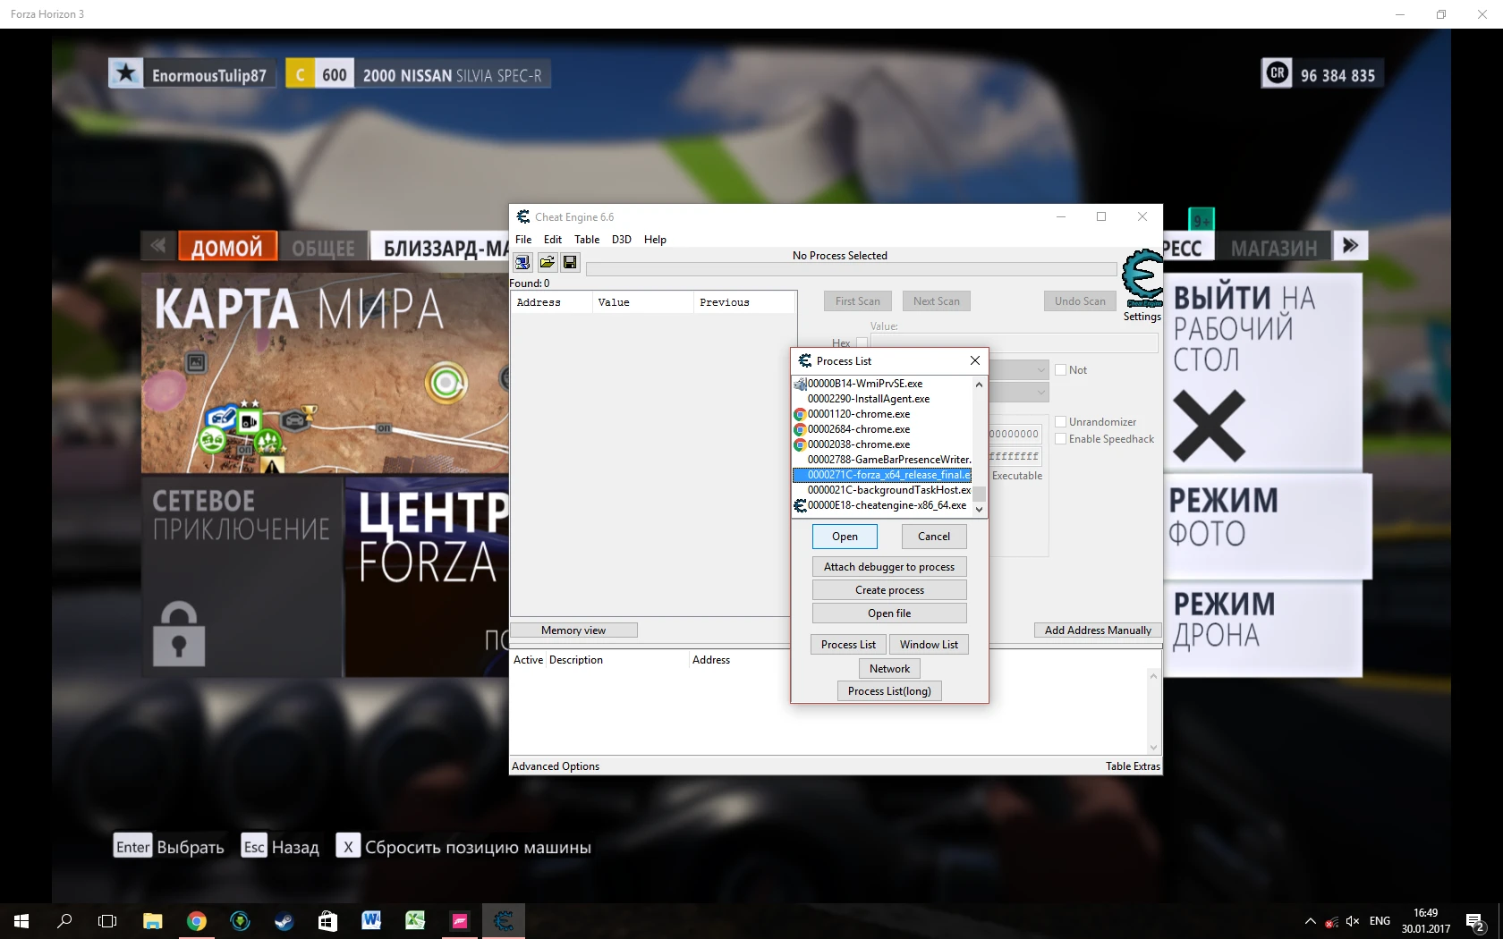Click the Cheat Engine taskbar icon
Image resolution: width=1503 pixels, height=939 pixels.
click(504, 920)
